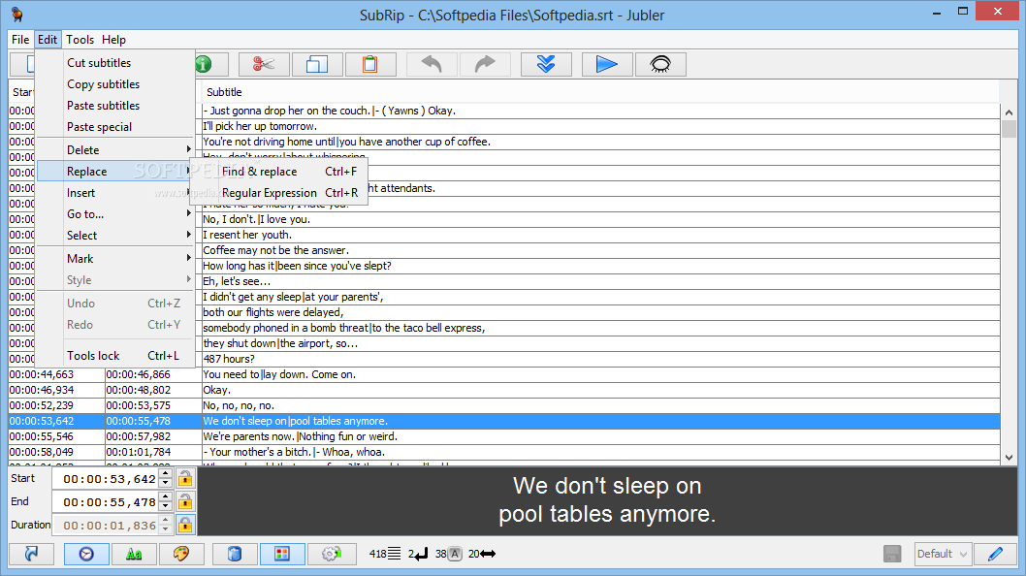Click the blue pencil edit button
This screenshot has height=576, width=1026.
point(995,554)
